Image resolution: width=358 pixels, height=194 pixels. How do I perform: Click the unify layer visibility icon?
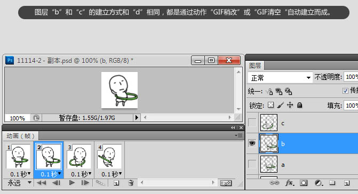click(x=279, y=92)
